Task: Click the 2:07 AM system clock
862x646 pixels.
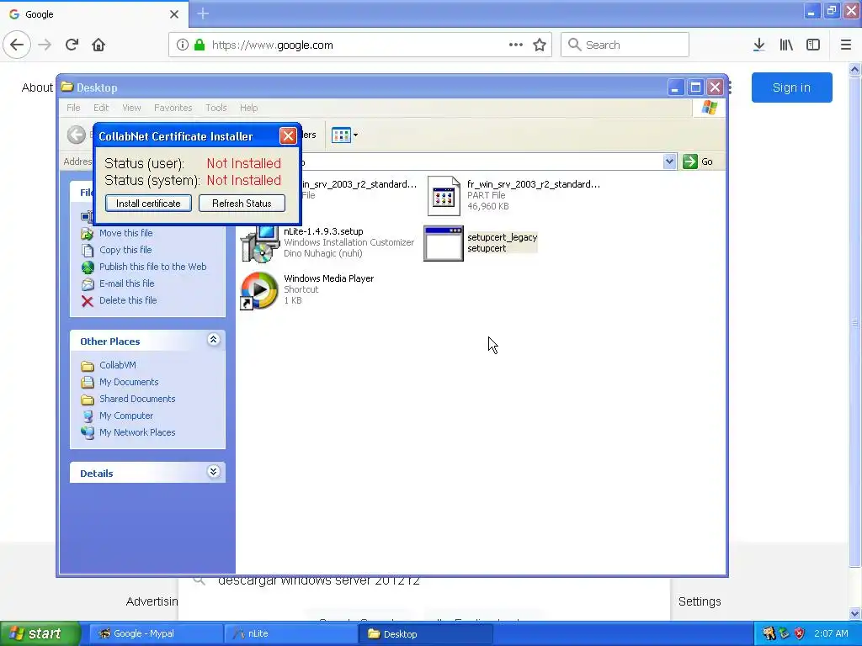Action: point(831,634)
